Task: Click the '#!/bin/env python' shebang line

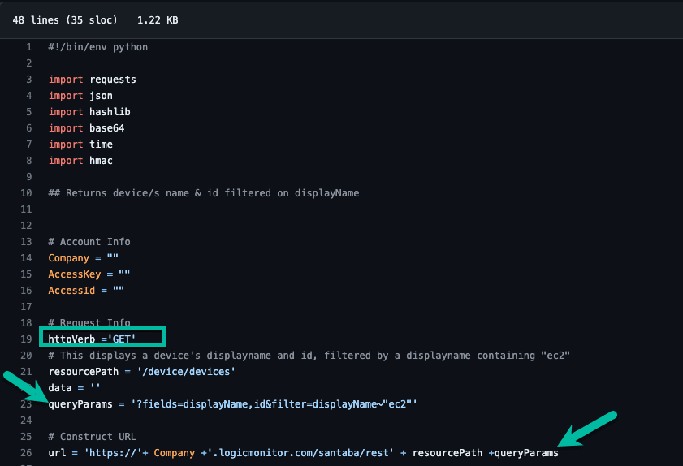Action: pos(98,47)
